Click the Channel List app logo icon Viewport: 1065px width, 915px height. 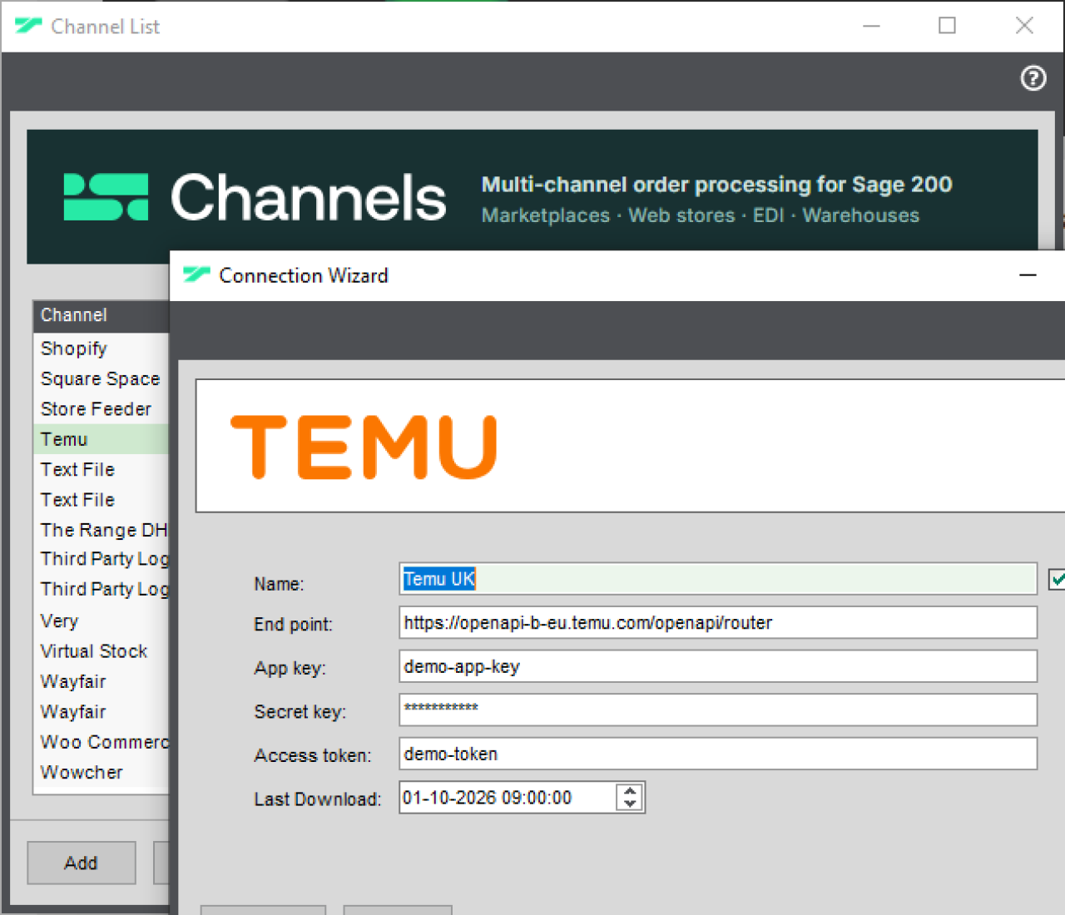point(28,26)
